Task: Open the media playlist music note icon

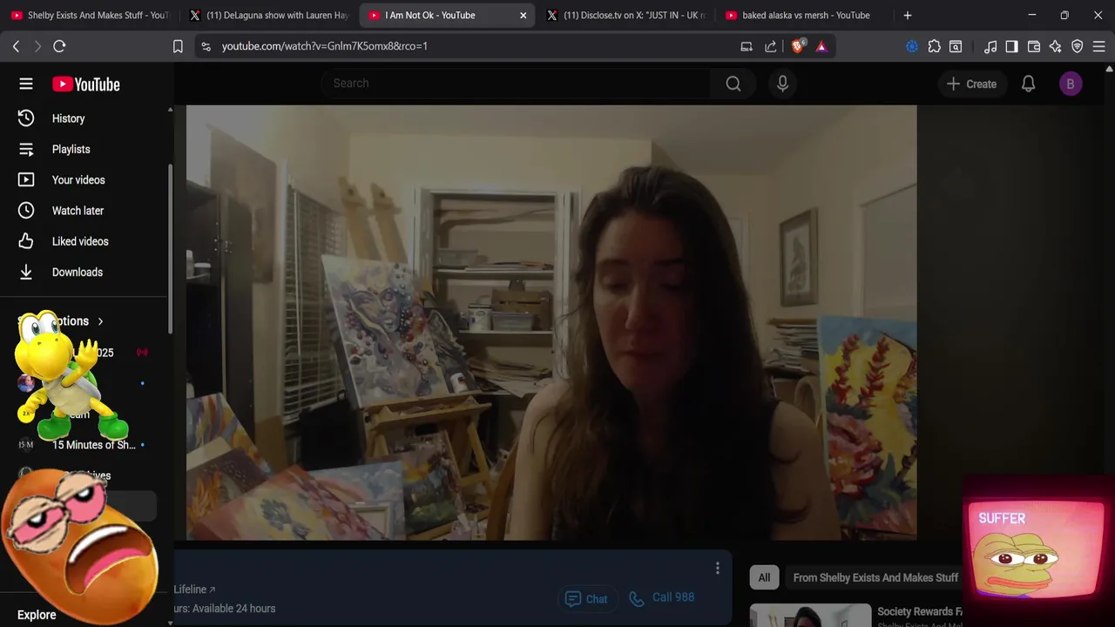Action: (x=990, y=46)
